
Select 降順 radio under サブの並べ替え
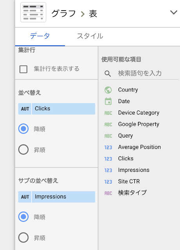[23, 217]
